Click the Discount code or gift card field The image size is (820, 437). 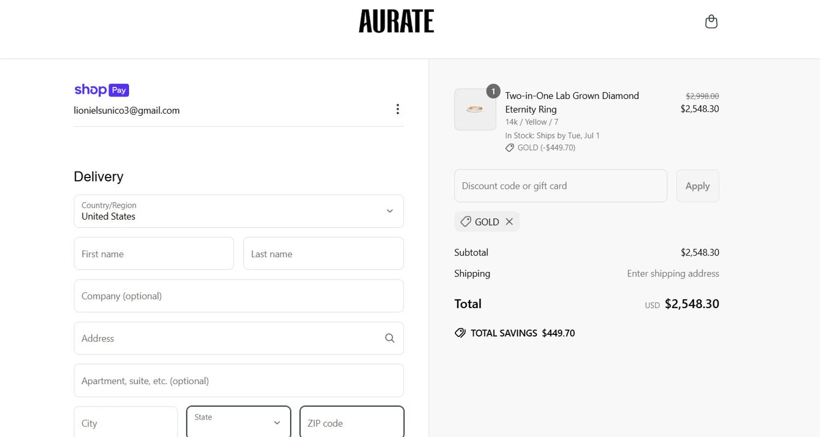click(x=561, y=186)
